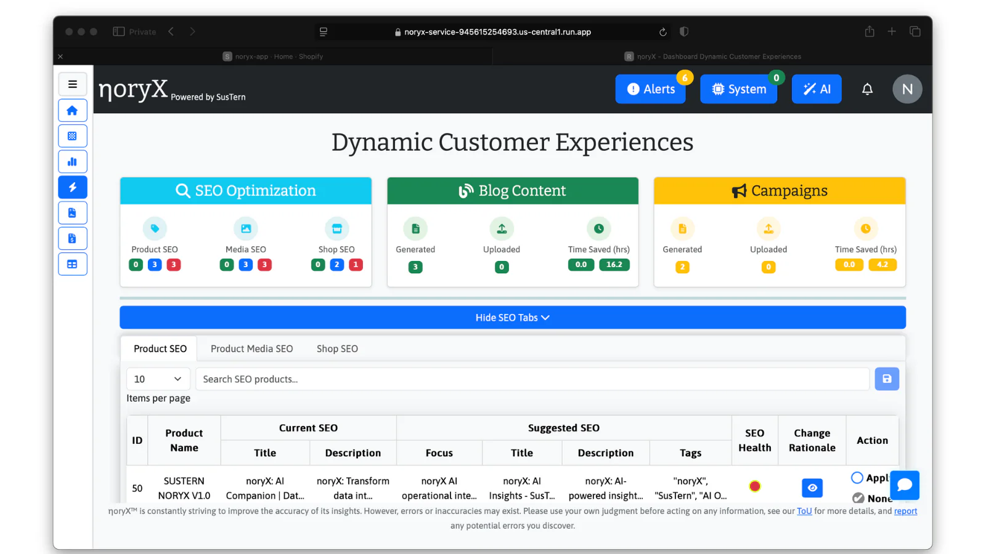Switch to the Shop SEO tab

(337, 348)
